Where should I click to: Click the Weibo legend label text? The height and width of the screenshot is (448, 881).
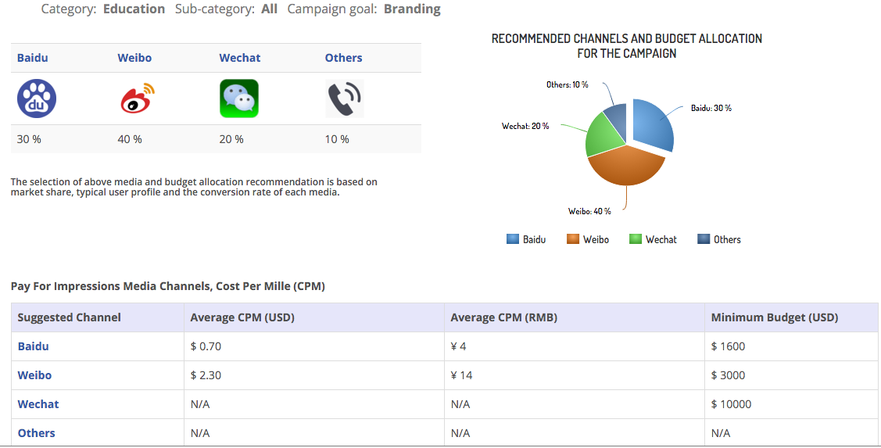pyautogui.click(x=596, y=239)
